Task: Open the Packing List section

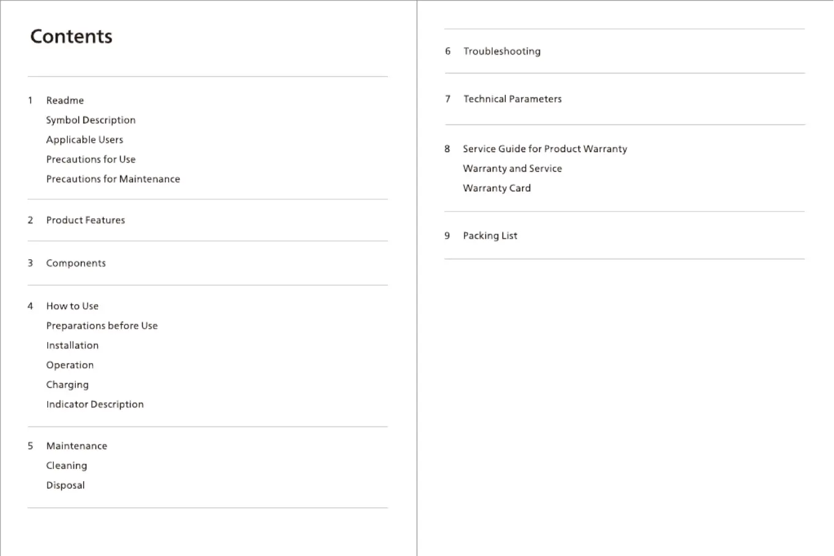Action: (490, 236)
